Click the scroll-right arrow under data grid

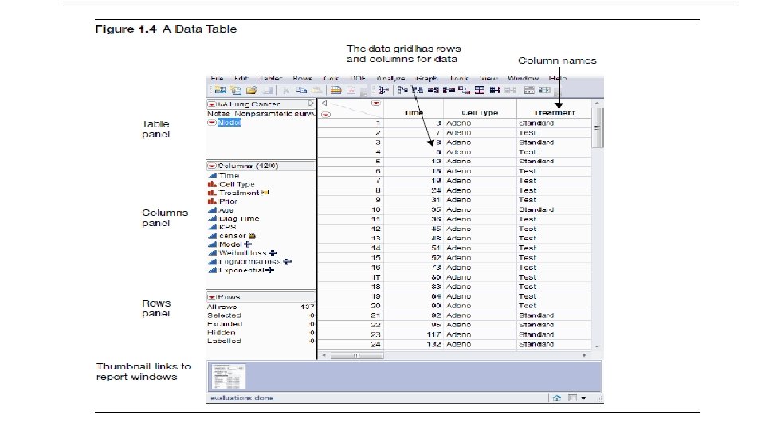(584, 355)
